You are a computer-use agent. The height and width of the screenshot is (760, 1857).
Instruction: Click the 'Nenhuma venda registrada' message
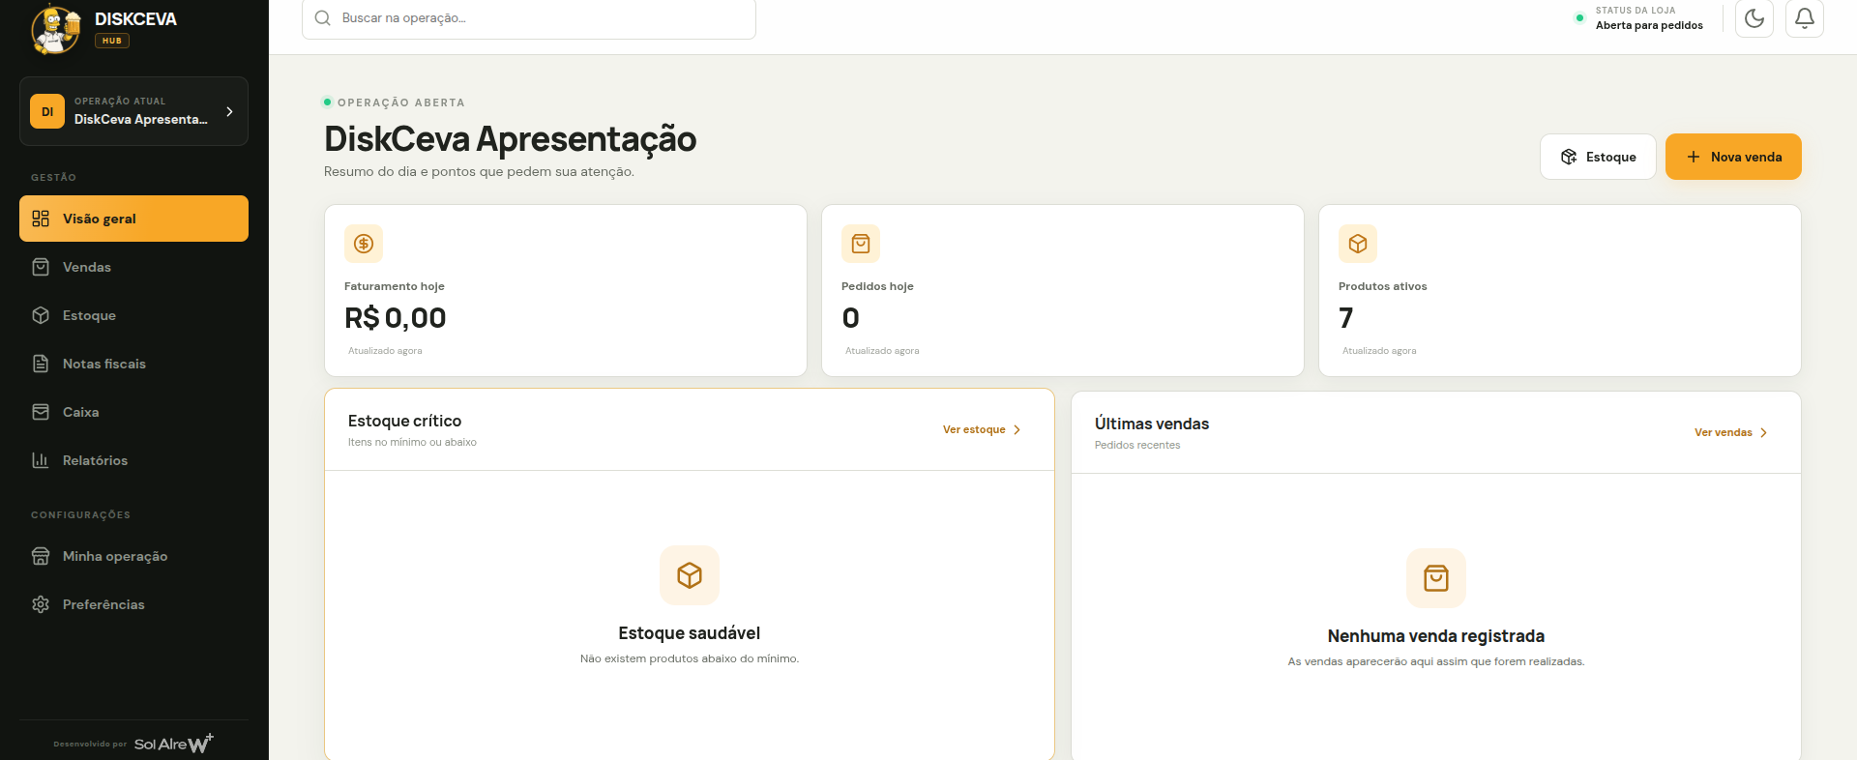tap(1436, 636)
